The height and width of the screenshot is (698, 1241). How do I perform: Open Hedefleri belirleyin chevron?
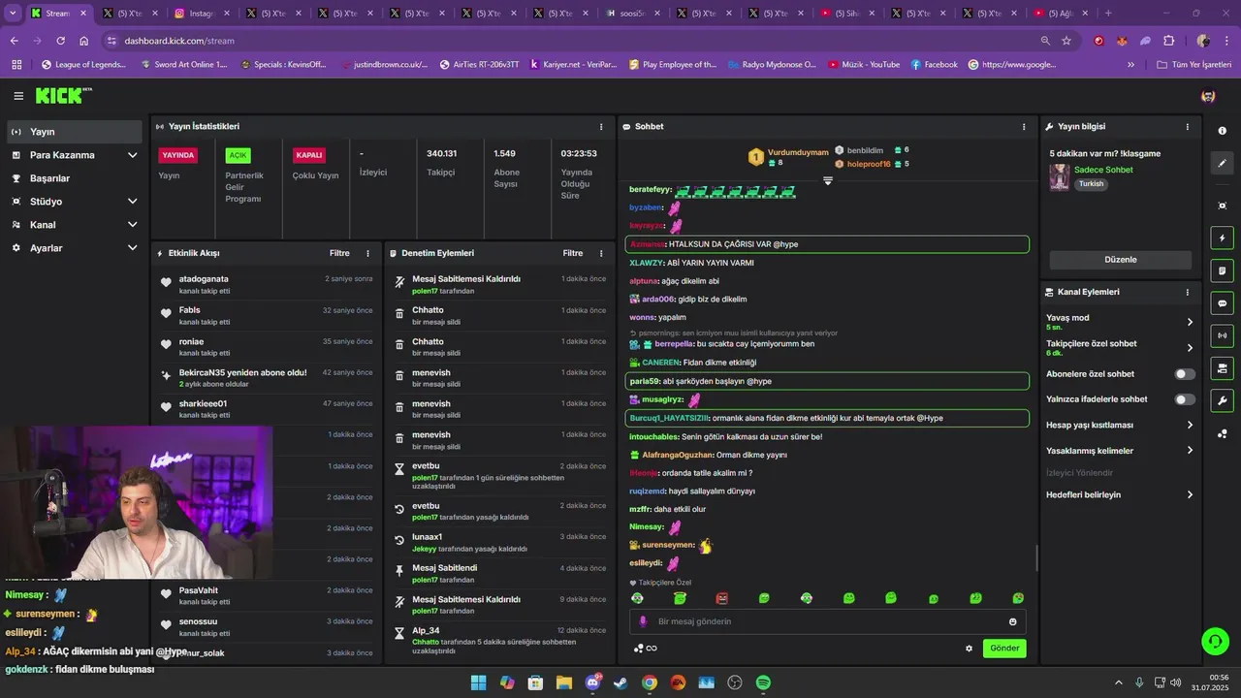(x=1190, y=494)
